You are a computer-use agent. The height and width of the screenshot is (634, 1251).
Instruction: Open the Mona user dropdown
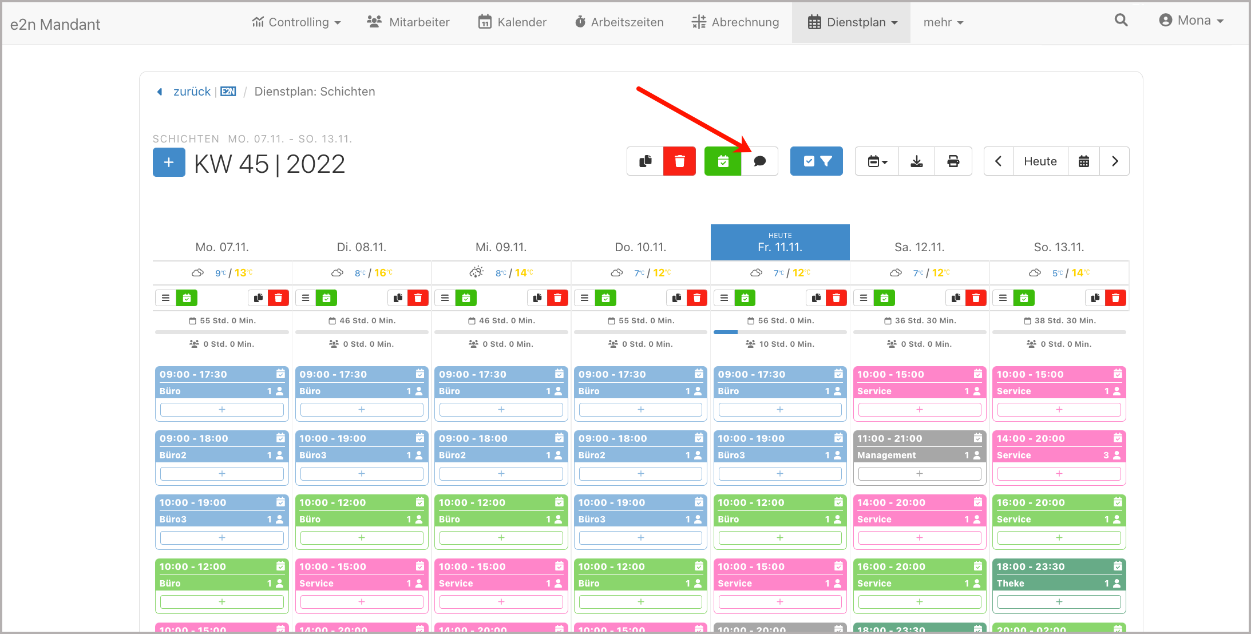click(1191, 21)
